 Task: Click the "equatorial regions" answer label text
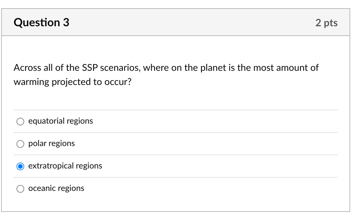tap(60, 121)
